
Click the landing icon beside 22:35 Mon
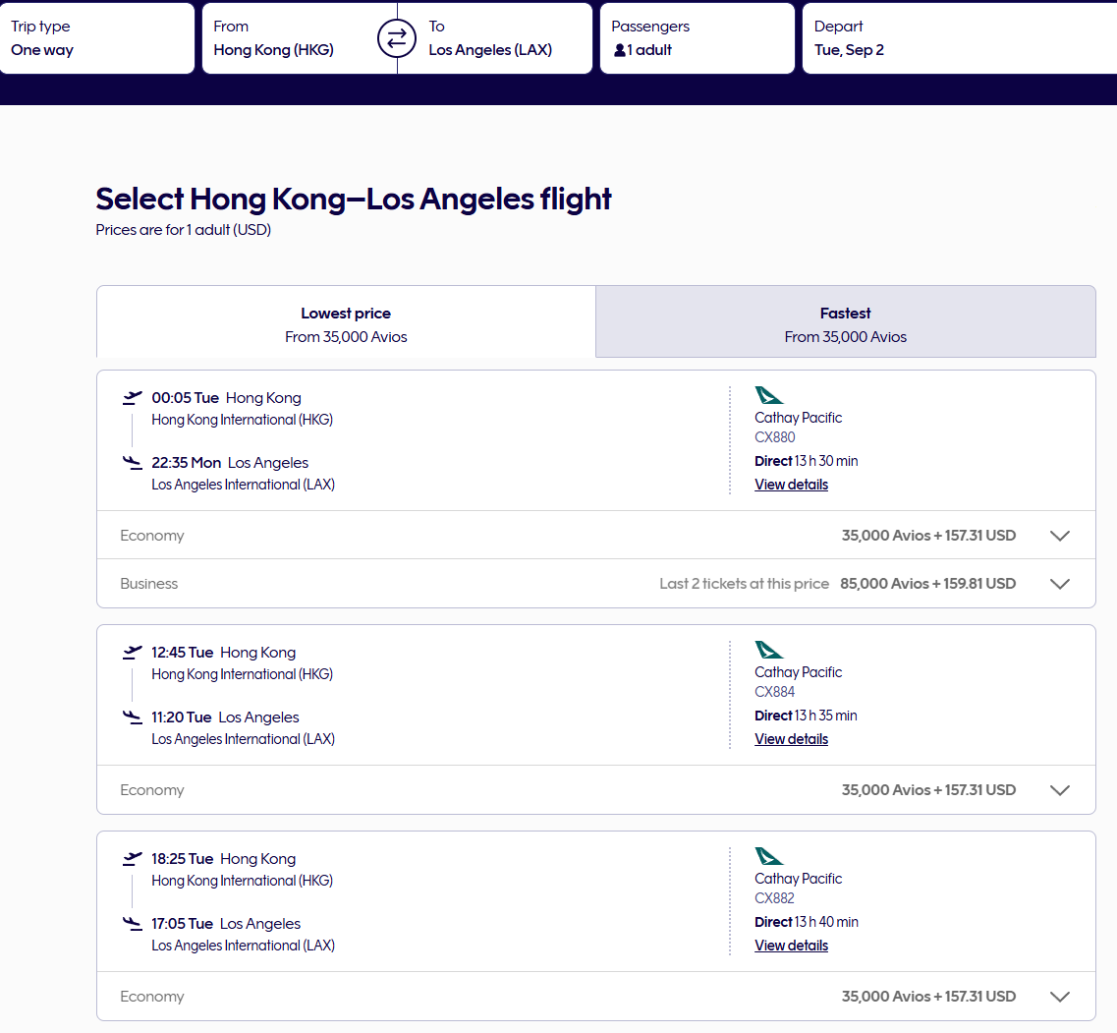(132, 463)
